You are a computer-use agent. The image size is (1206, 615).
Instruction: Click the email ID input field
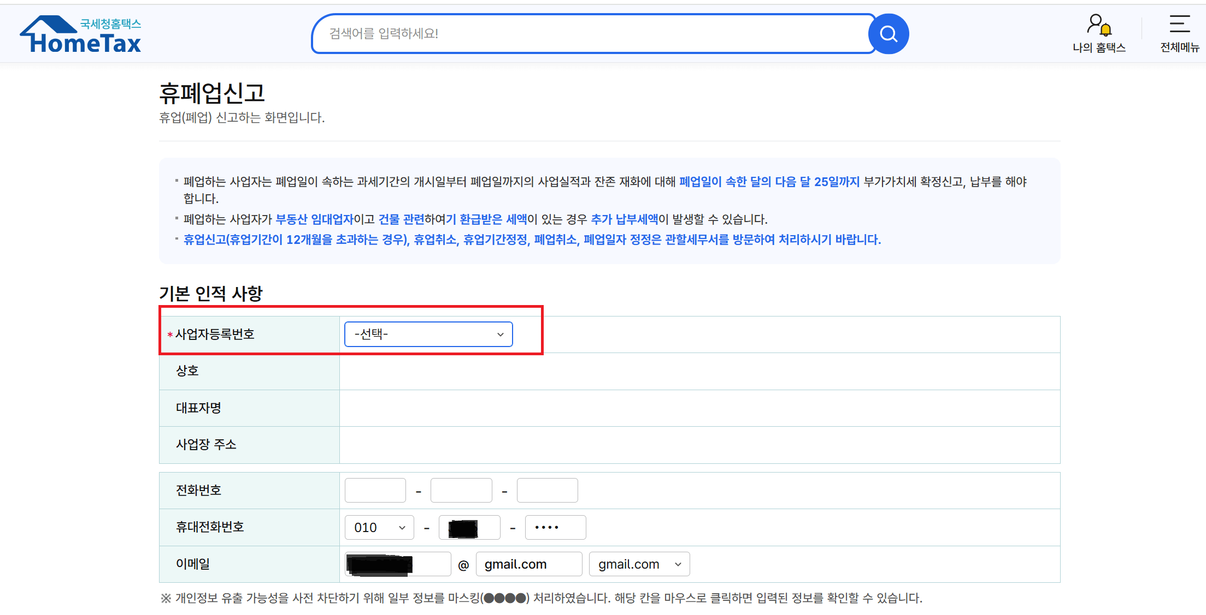click(398, 564)
